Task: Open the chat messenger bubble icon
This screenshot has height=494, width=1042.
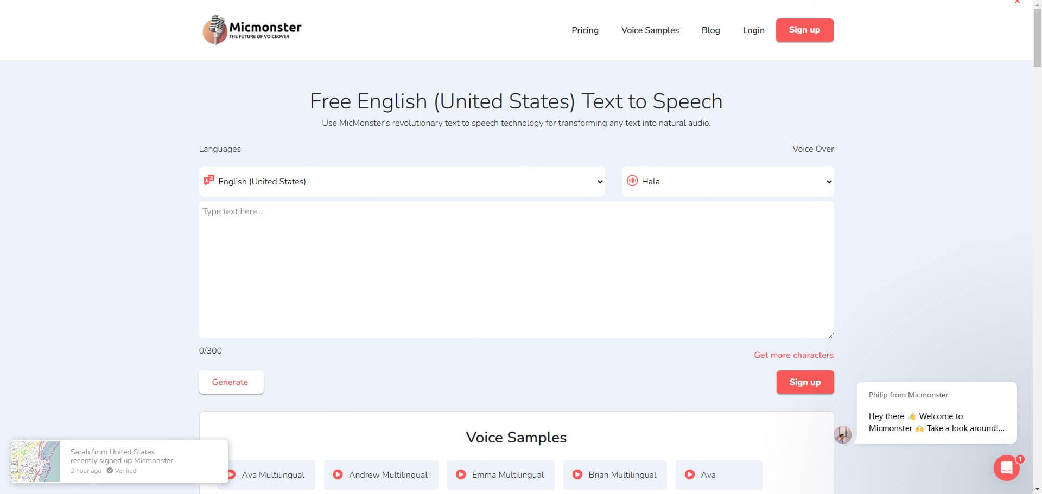Action: point(1007,467)
